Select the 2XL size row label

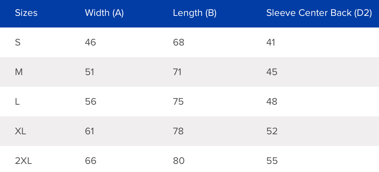(x=23, y=161)
